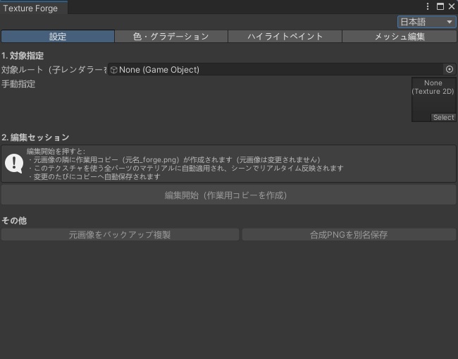Maximize the Texture Forge window
Screen dimensions: 458x359
[440, 6]
